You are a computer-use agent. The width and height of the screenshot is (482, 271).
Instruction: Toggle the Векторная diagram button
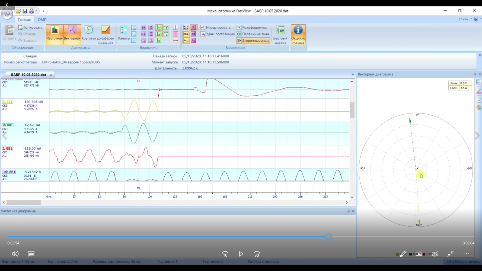(72, 34)
